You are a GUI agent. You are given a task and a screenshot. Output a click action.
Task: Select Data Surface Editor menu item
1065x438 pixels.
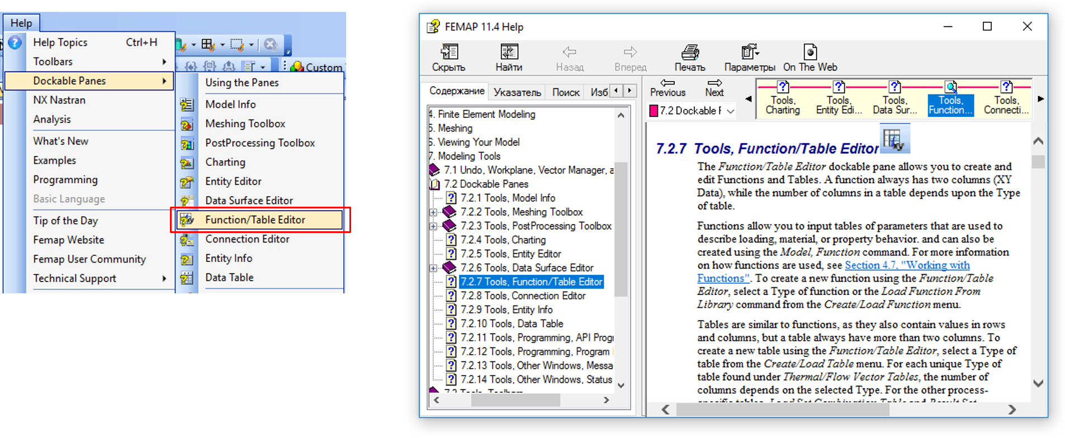click(x=249, y=201)
